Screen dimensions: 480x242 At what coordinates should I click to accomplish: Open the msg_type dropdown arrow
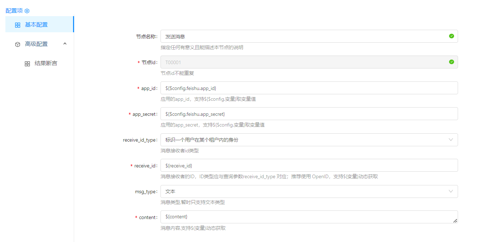451,191
